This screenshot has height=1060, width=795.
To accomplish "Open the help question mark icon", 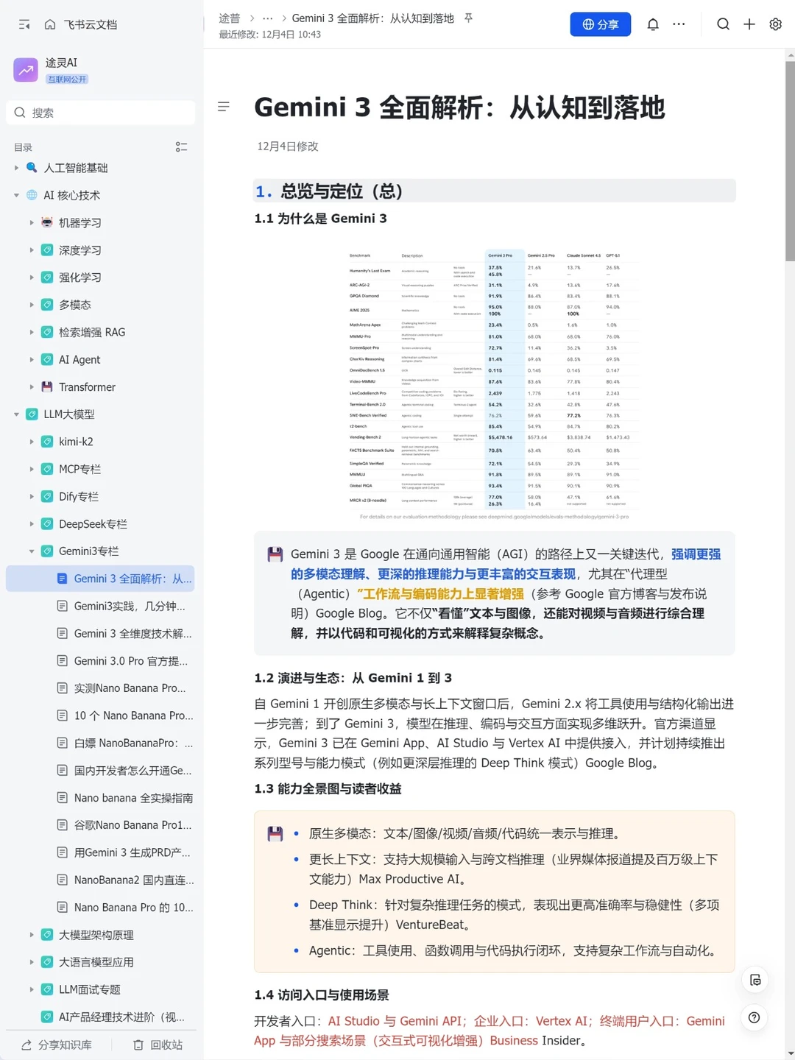I will 755,1017.
